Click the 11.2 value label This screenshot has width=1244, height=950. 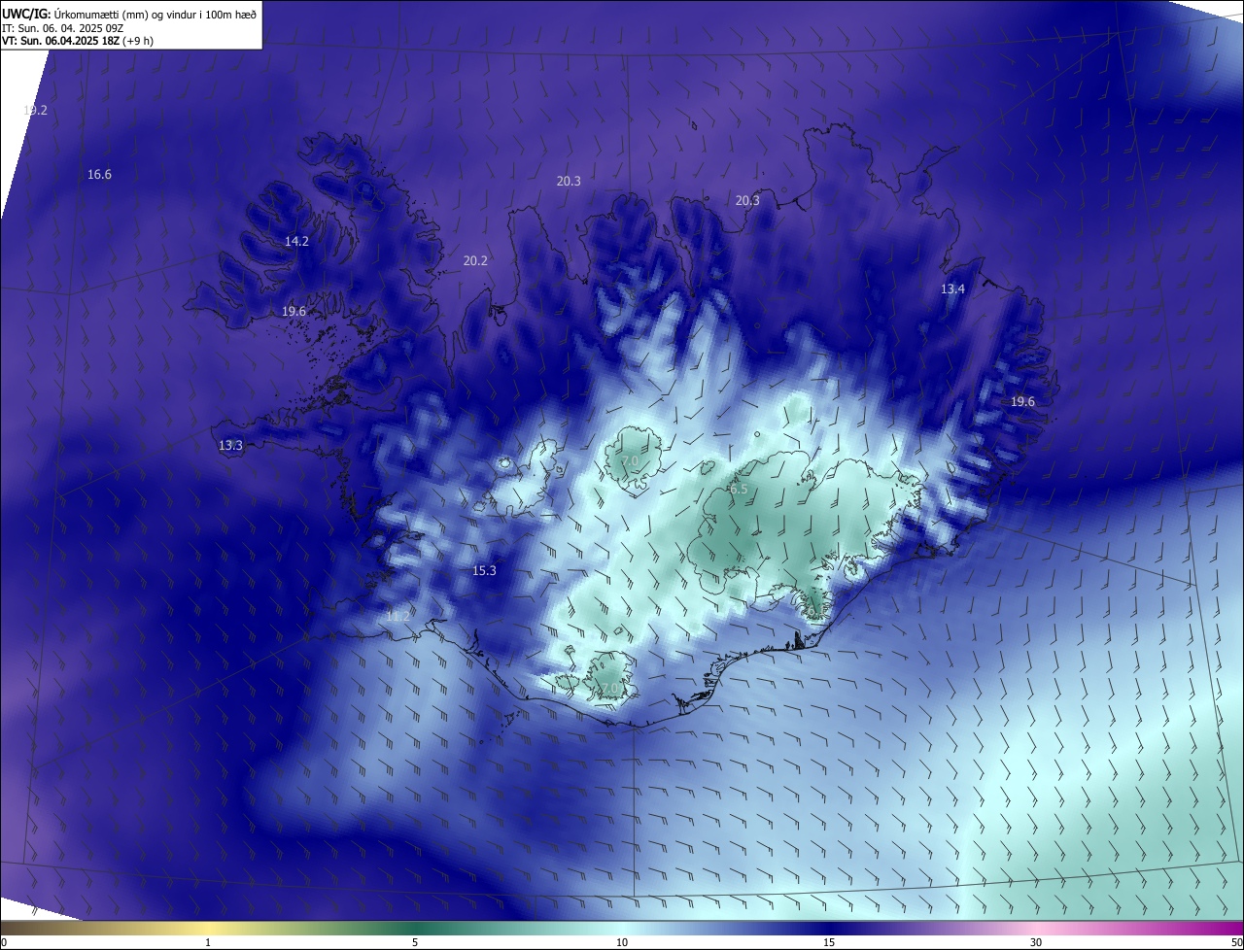click(397, 616)
